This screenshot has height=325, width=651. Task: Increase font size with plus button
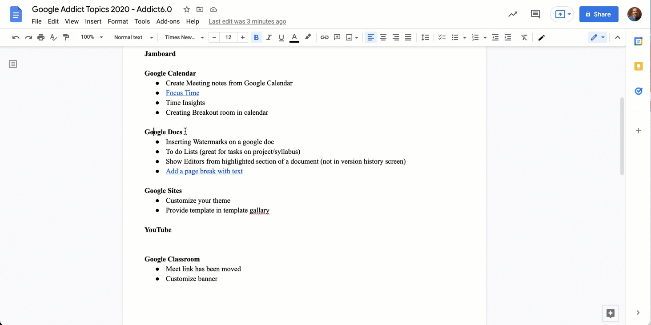242,37
